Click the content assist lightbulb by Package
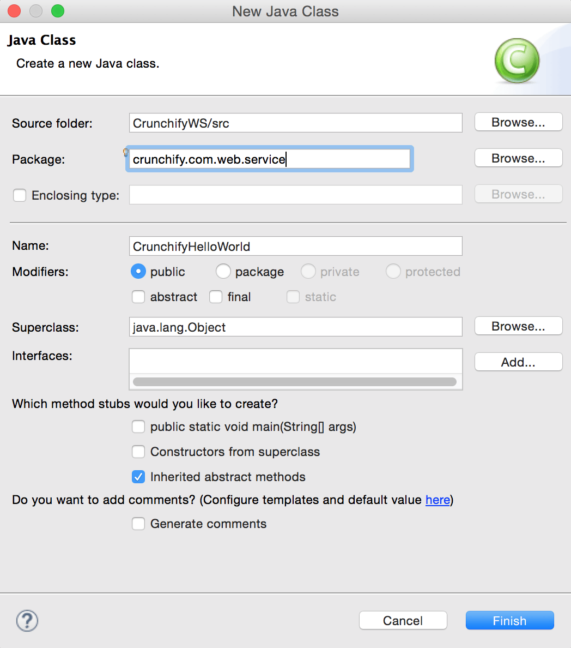The width and height of the screenshot is (571, 648). tap(126, 152)
